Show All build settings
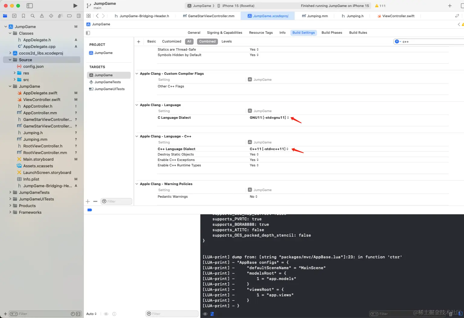Image resolution: width=464 pixels, height=318 pixels. 189,42
